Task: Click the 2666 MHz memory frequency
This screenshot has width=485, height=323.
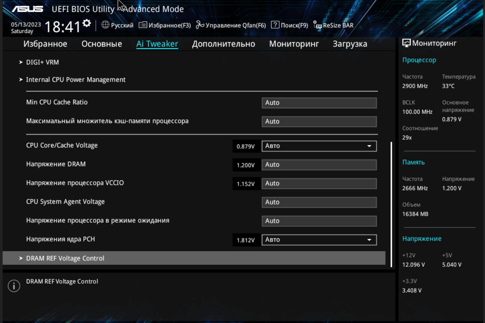Action: tap(415, 188)
